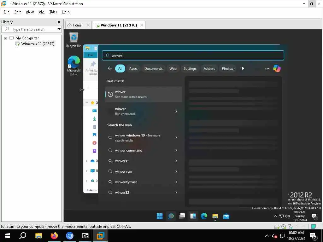This screenshot has height=242, width=323.
Task: Click Pin to Quick access in Explorer ribbon
Action: [x=92, y=68]
